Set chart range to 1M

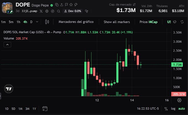[20, 109]
